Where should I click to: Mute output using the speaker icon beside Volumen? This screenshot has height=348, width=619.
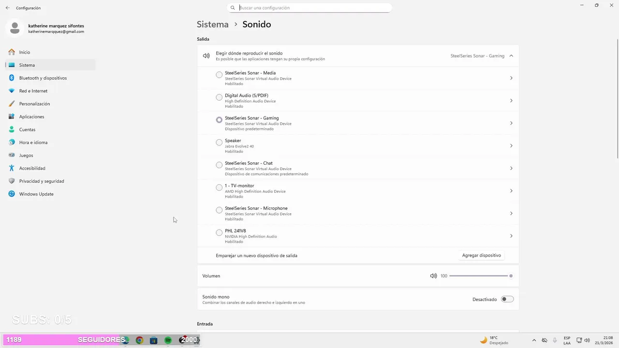433,276
